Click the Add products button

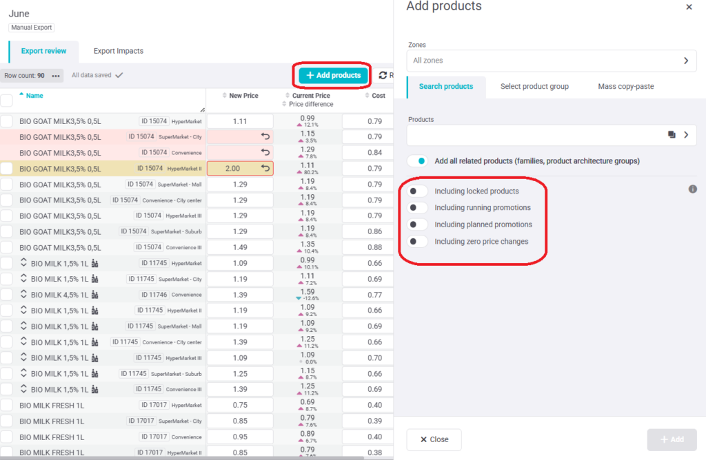[333, 75]
